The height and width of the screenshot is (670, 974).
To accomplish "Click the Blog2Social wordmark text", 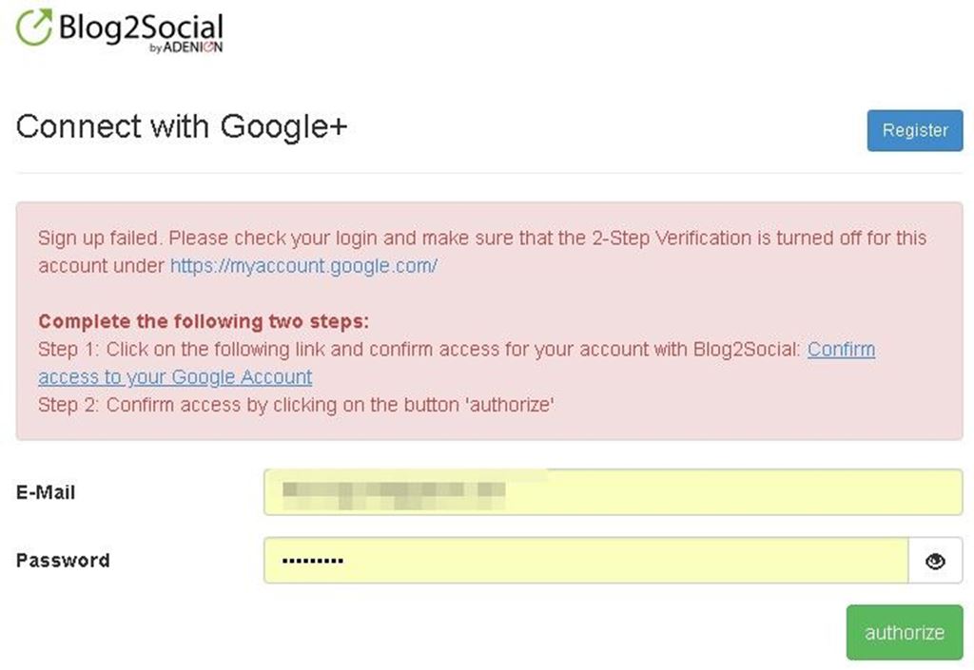I will click(x=140, y=27).
